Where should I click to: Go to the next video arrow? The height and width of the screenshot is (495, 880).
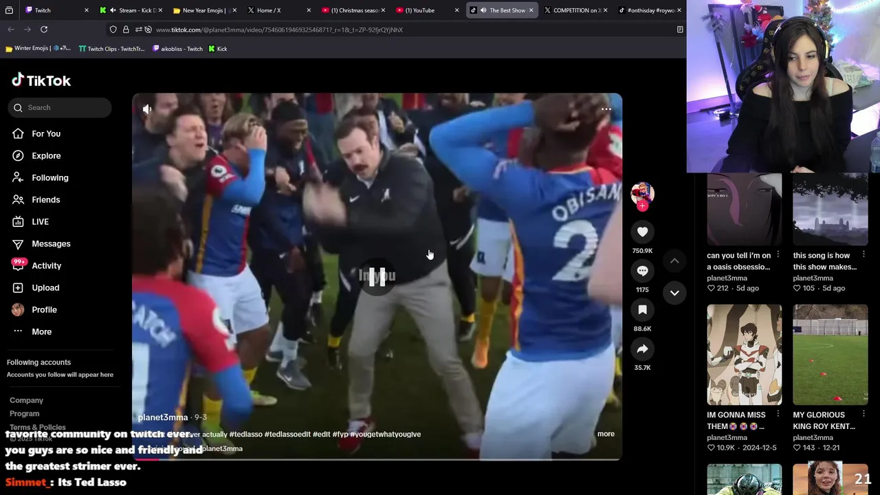click(674, 293)
